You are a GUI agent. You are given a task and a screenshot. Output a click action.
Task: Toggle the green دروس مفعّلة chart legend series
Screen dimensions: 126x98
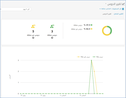tap(98, 57)
